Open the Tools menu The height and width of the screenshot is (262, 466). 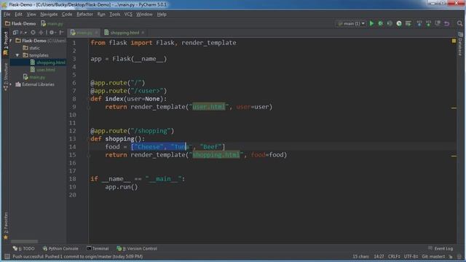[115, 15]
